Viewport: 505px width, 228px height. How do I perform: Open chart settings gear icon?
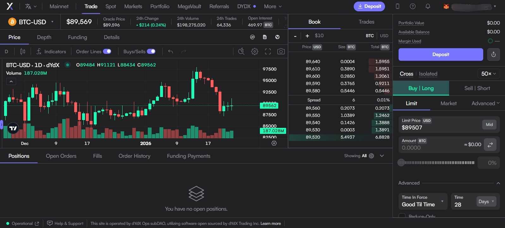pyautogui.click(x=255, y=52)
